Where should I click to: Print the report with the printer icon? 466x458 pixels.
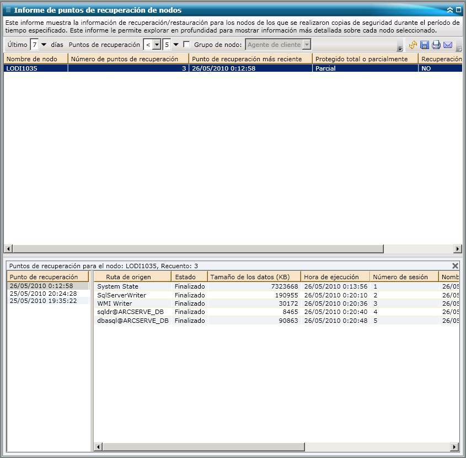[436, 45]
